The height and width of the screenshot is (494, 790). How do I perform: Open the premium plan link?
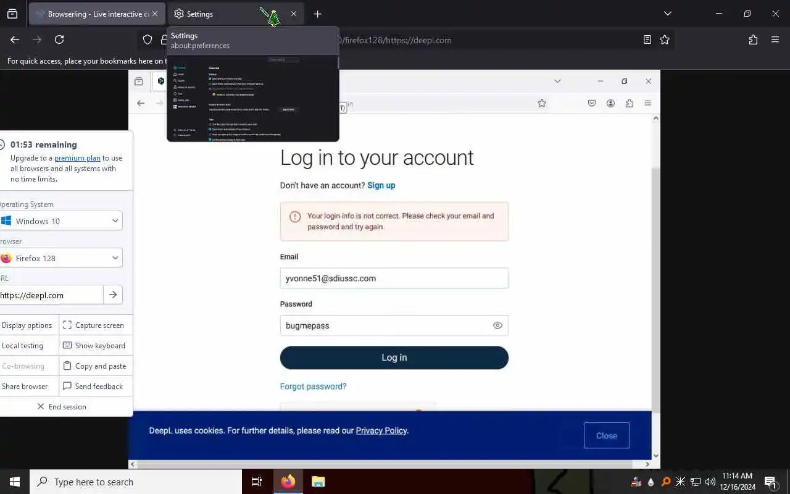(77, 158)
